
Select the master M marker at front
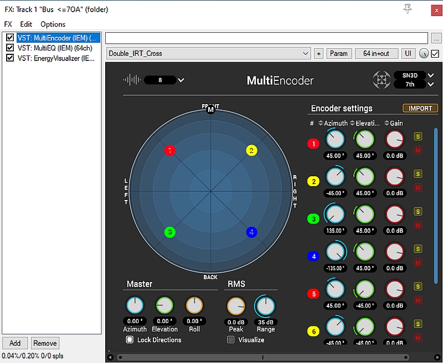pyautogui.click(x=210, y=110)
